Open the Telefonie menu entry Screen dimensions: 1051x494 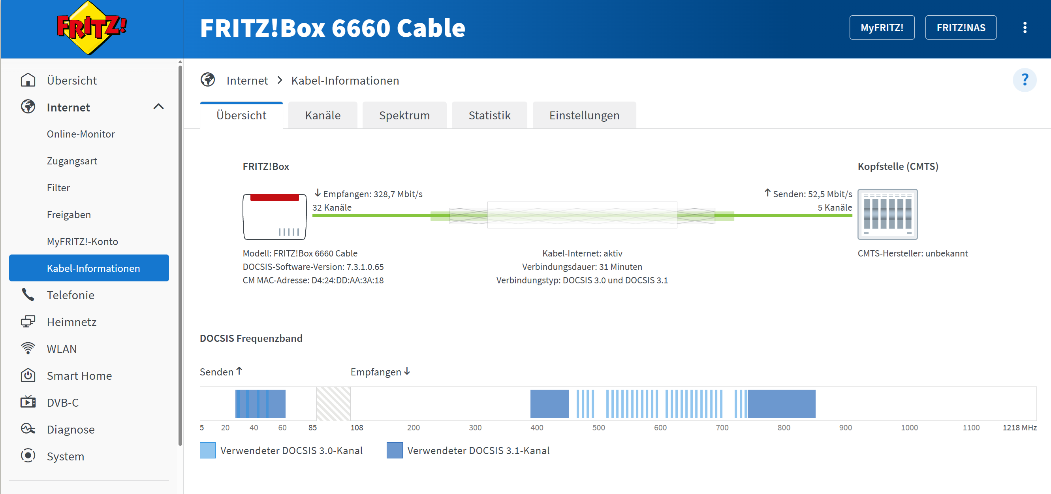(x=71, y=295)
